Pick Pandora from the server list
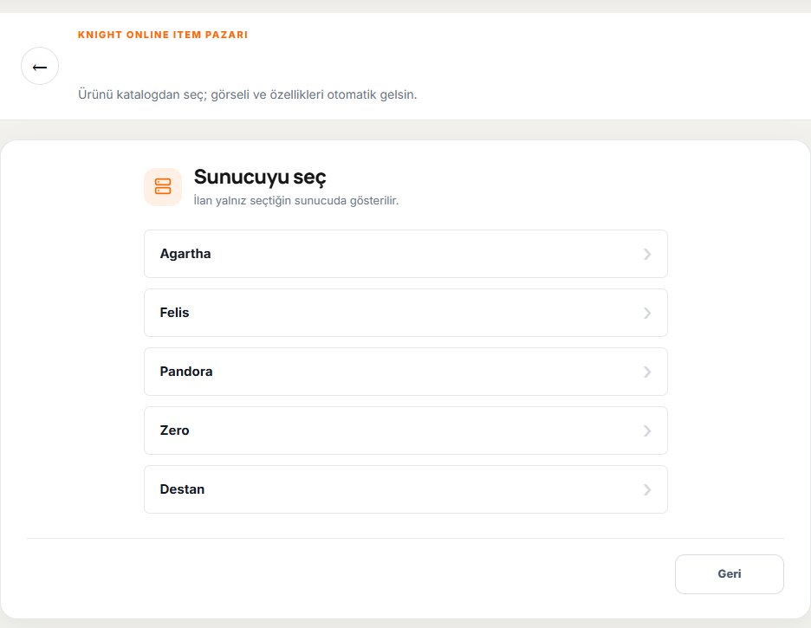Screen dimensions: 811x628 pos(405,372)
